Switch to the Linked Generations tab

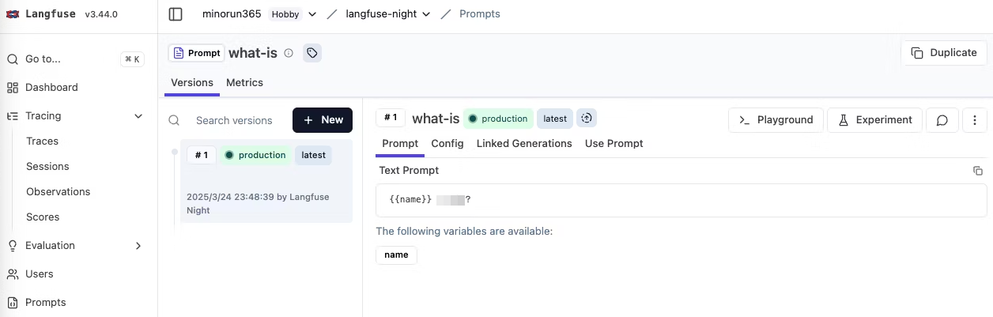(524, 144)
